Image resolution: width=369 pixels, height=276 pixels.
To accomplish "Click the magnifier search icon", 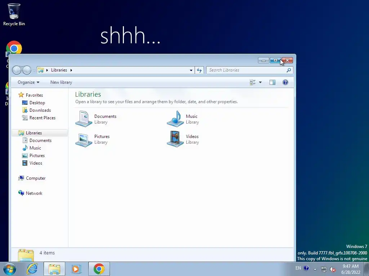I will (x=289, y=70).
